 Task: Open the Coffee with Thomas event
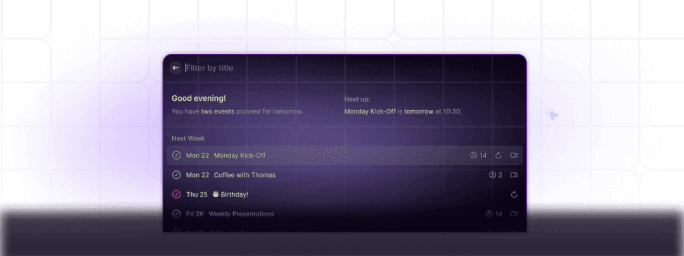click(x=244, y=175)
